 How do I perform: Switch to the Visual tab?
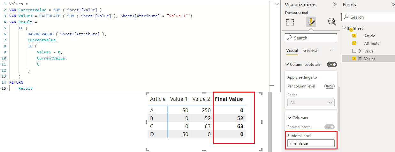coord(292,50)
